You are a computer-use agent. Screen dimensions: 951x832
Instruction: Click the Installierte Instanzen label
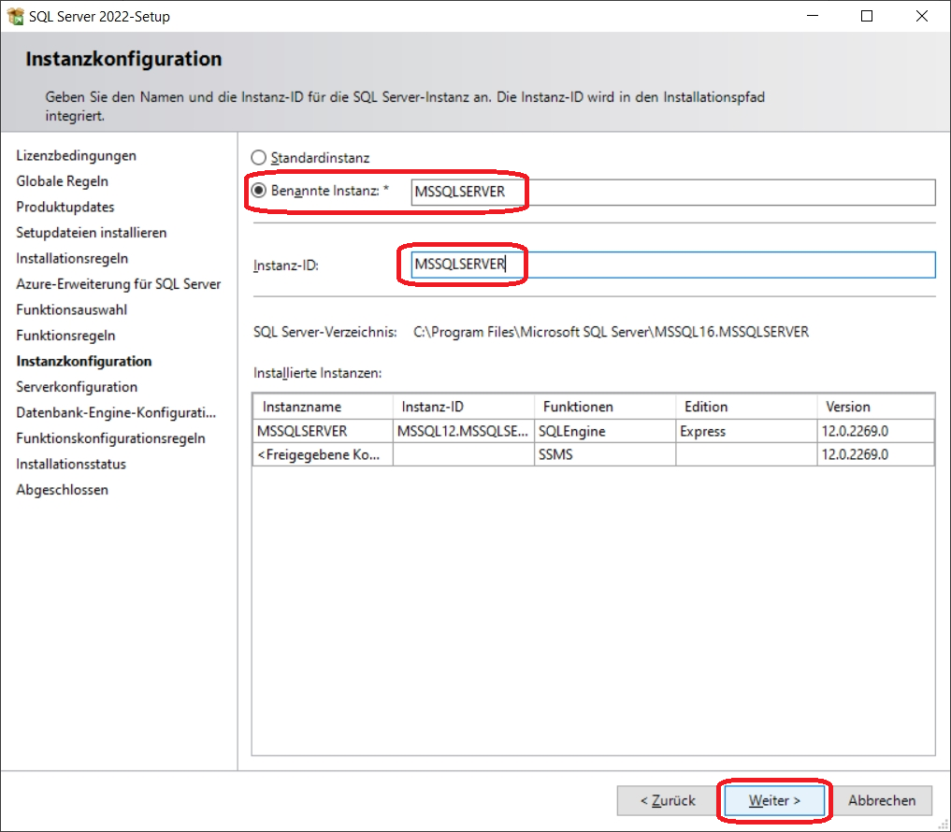[317, 373]
